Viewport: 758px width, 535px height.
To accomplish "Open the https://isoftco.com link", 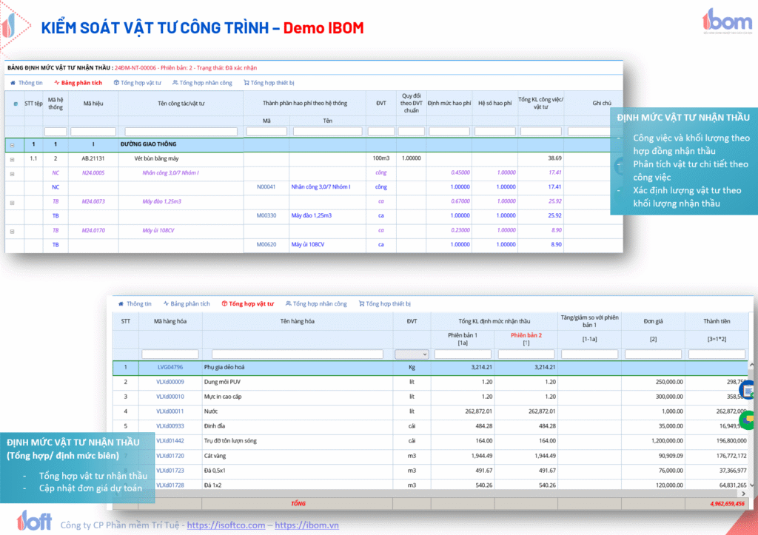I will click(x=226, y=525).
